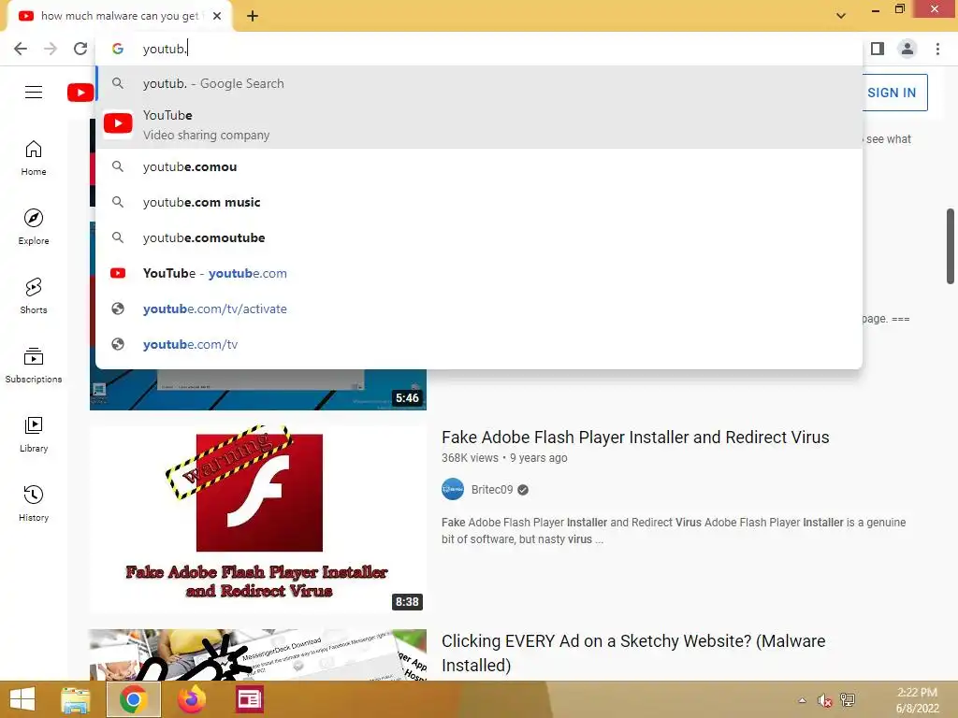This screenshot has width=958, height=718.
Task: Click the muted volume tray icon
Action: (825, 700)
